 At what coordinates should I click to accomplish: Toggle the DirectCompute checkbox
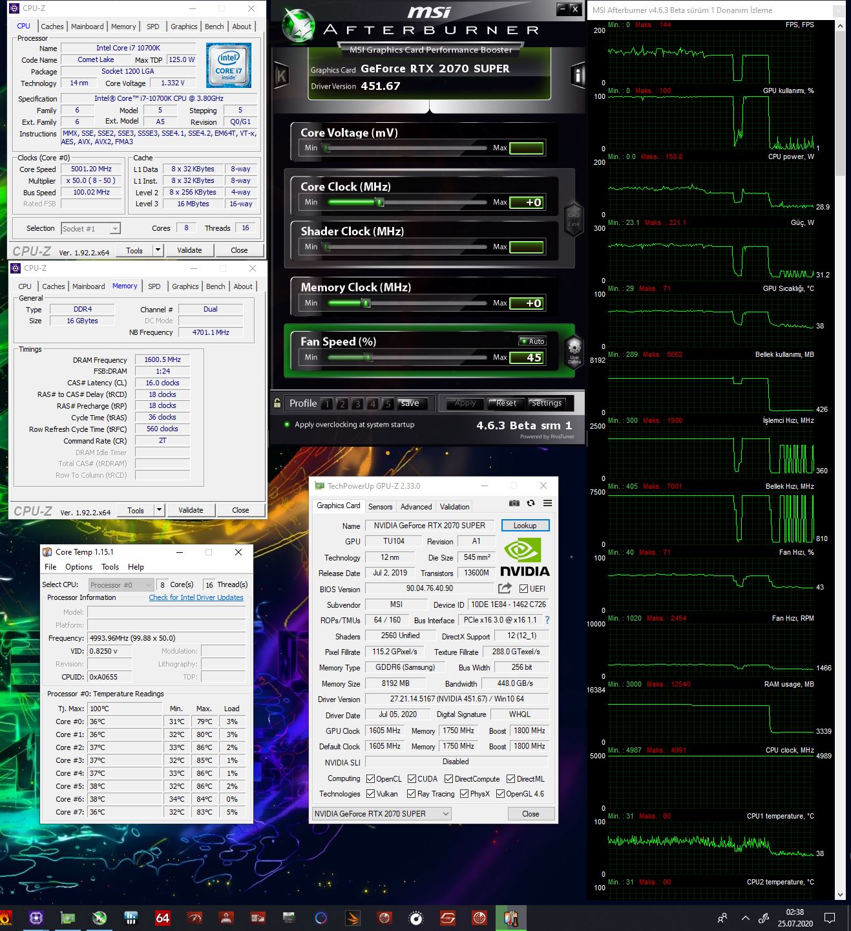[x=448, y=779]
